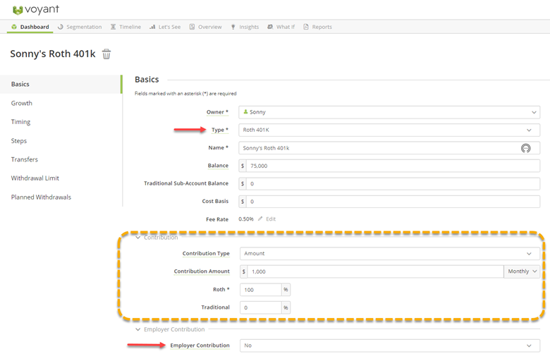The width and height of the screenshot is (550, 361).
Task: Open the What If tab
Action: (281, 27)
